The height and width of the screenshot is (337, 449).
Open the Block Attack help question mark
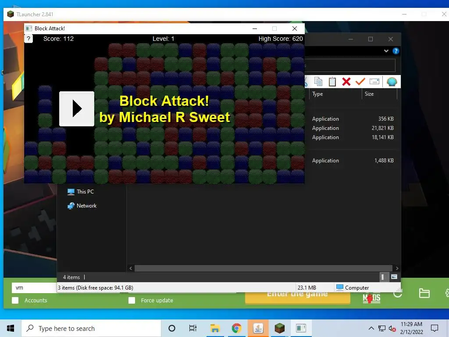point(29,39)
